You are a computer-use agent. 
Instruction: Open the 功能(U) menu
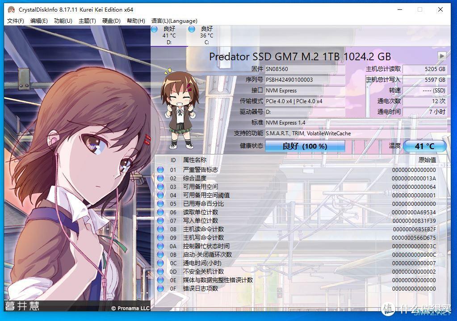point(63,21)
